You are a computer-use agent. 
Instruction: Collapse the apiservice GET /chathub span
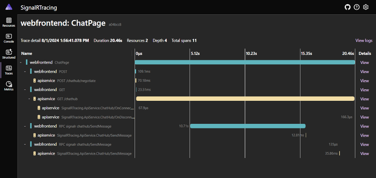pos(29,99)
